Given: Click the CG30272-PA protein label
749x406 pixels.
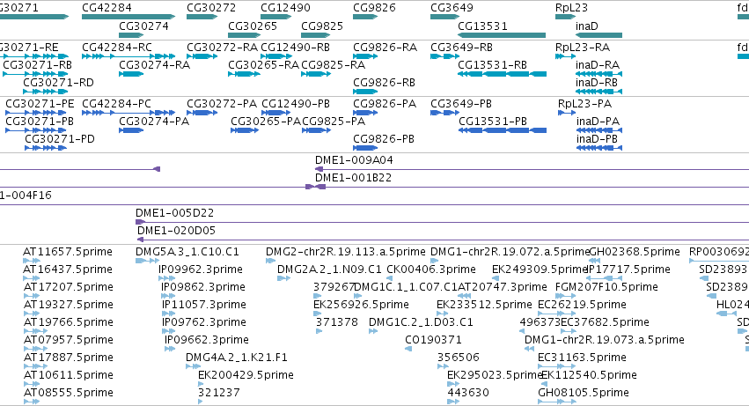Looking at the screenshot, I should (222, 104).
